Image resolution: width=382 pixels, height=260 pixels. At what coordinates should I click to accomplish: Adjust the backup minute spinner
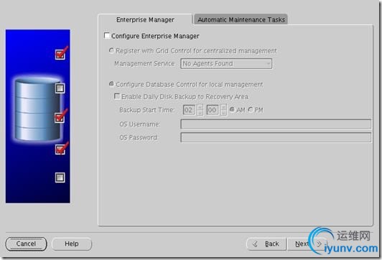[223, 110]
